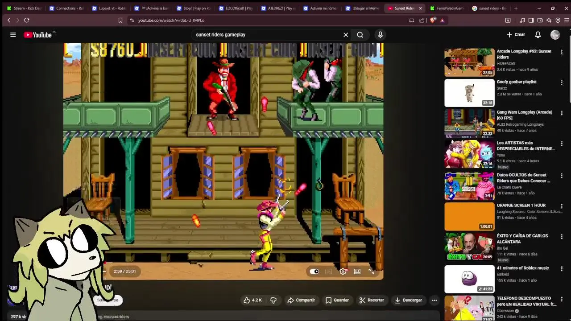Go back in browser history

(x=9, y=20)
